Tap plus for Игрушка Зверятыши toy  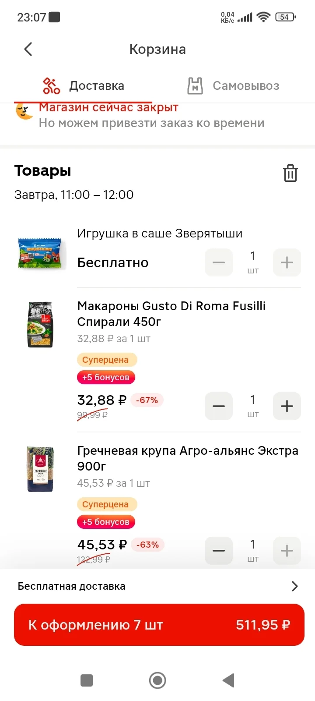pyautogui.click(x=287, y=262)
